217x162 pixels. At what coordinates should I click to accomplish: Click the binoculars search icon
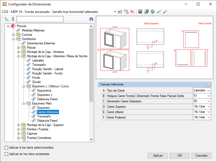click(91, 19)
